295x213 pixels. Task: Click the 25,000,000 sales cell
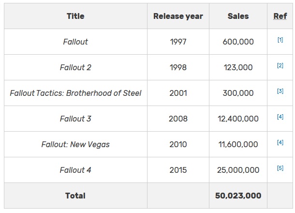click(x=238, y=170)
